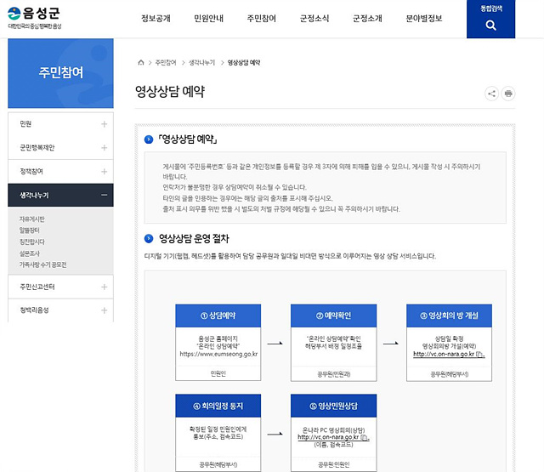Click copy icon after ⑤ vc.on-nara.go.kr link
This screenshot has width=544, height=472.
(364, 438)
